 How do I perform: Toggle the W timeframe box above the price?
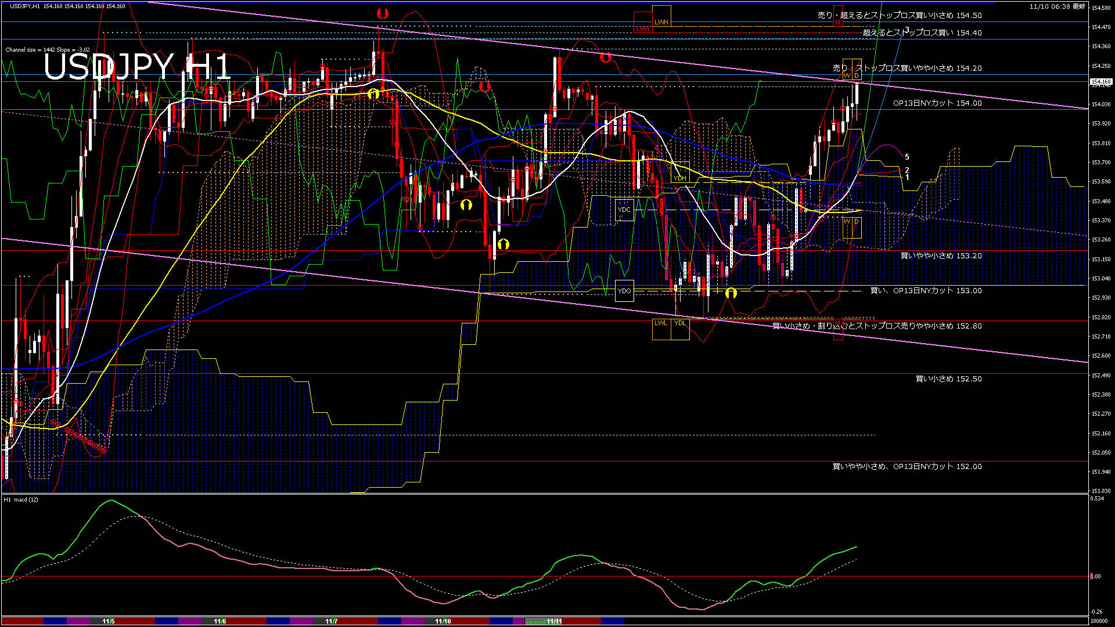(847, 75)
